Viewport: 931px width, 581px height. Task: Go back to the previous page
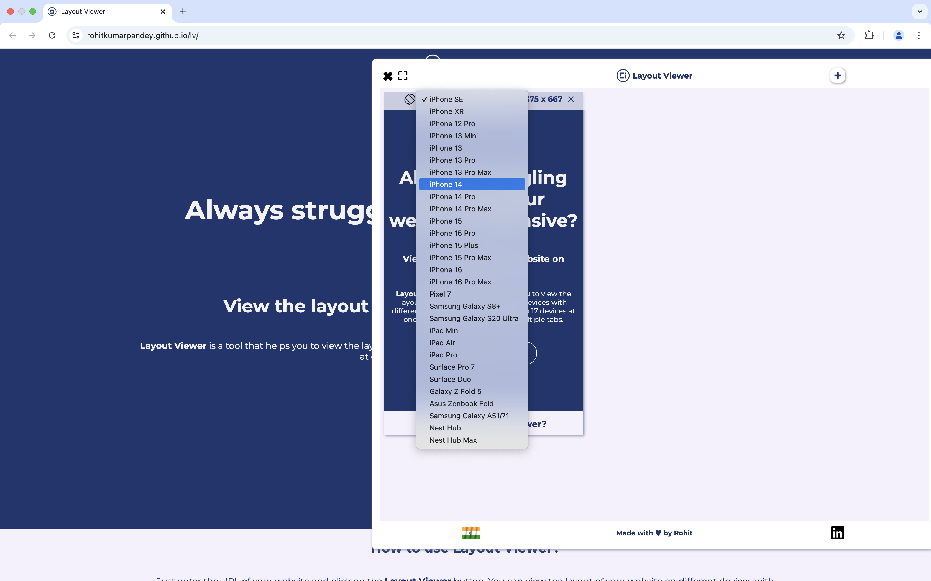point(12,35)
